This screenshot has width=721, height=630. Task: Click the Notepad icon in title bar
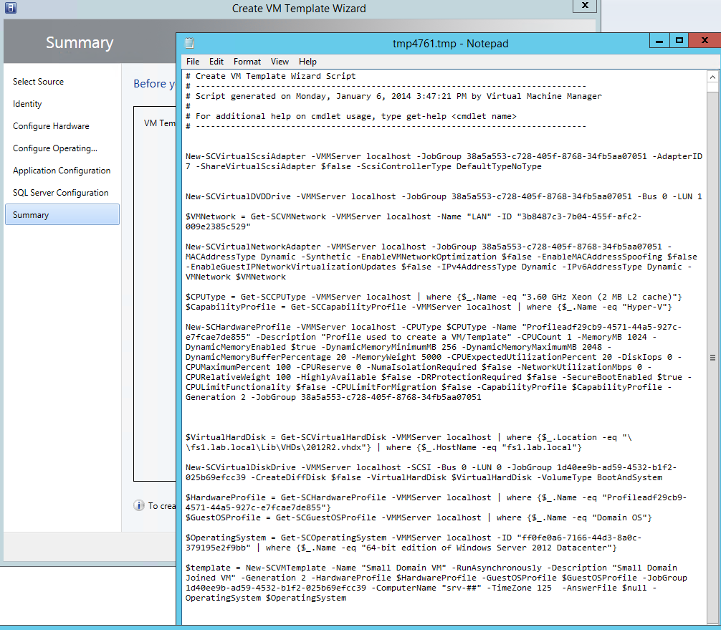click(x=189, y=43)
